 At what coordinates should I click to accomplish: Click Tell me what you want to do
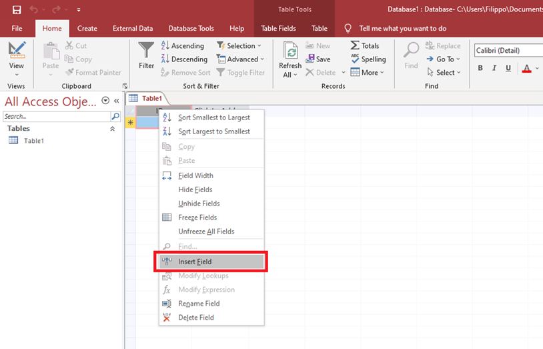[x=403, y=29]
